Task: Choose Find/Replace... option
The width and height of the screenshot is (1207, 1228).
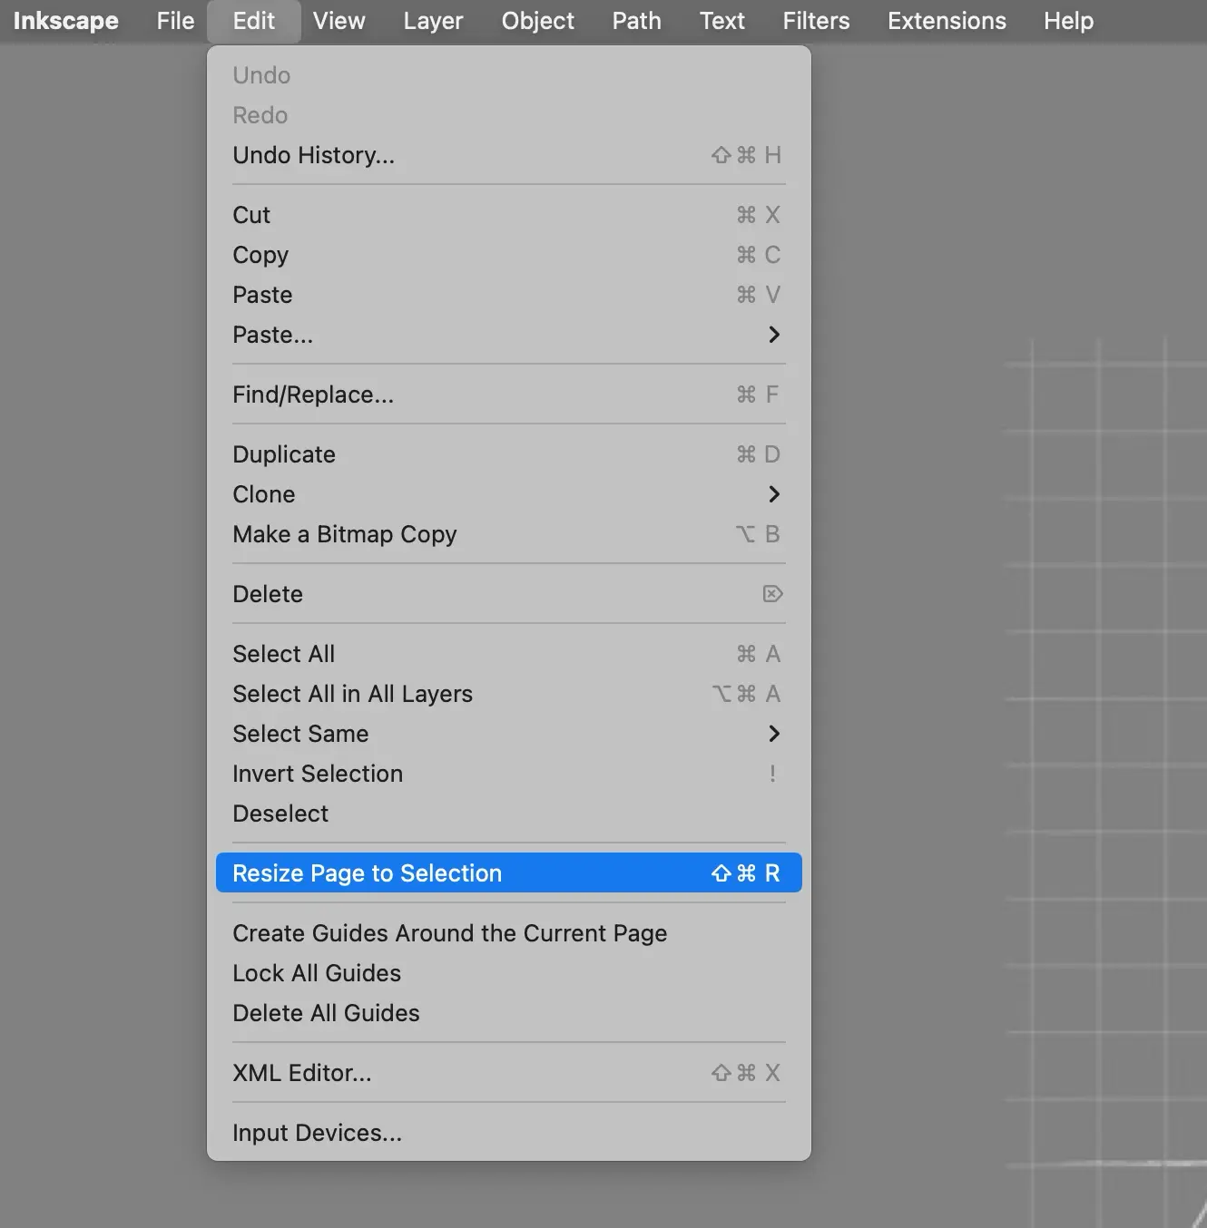Action: (x=313, y=395)
